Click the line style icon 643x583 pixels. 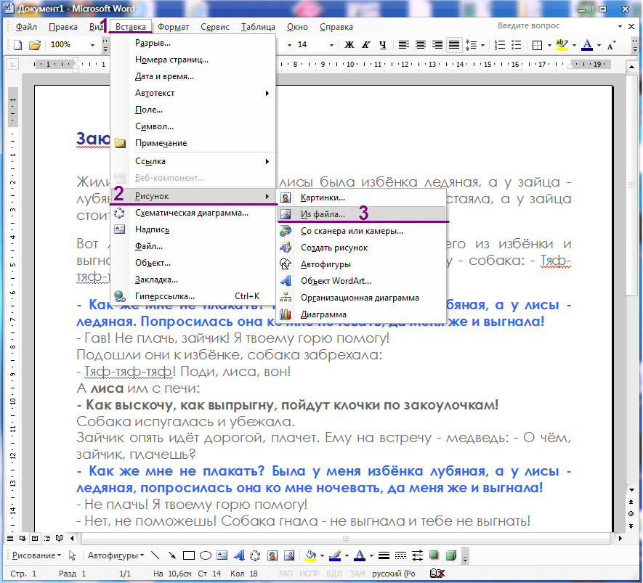384,556
